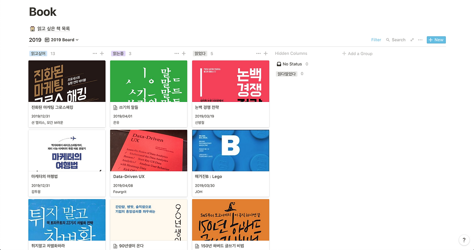The height and width of the screenshot is (250, 474).
Task: Open the 읽고 싶은 책 목록 page link
Action: (x=50, y=29)
